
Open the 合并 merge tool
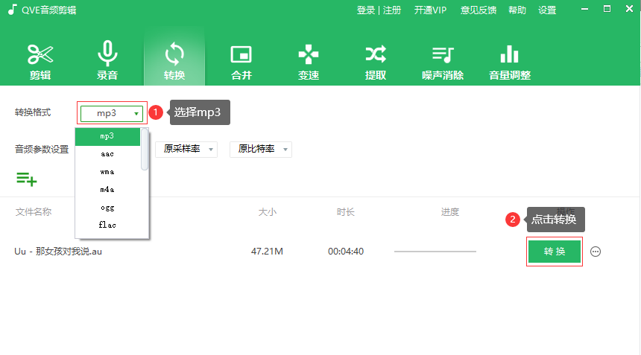(x=241, y=62)
